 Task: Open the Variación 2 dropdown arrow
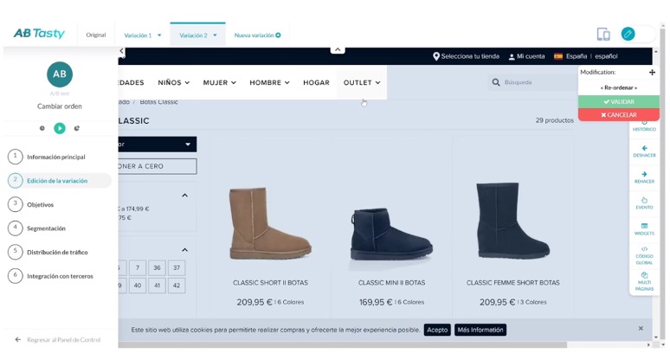[215, 35]
